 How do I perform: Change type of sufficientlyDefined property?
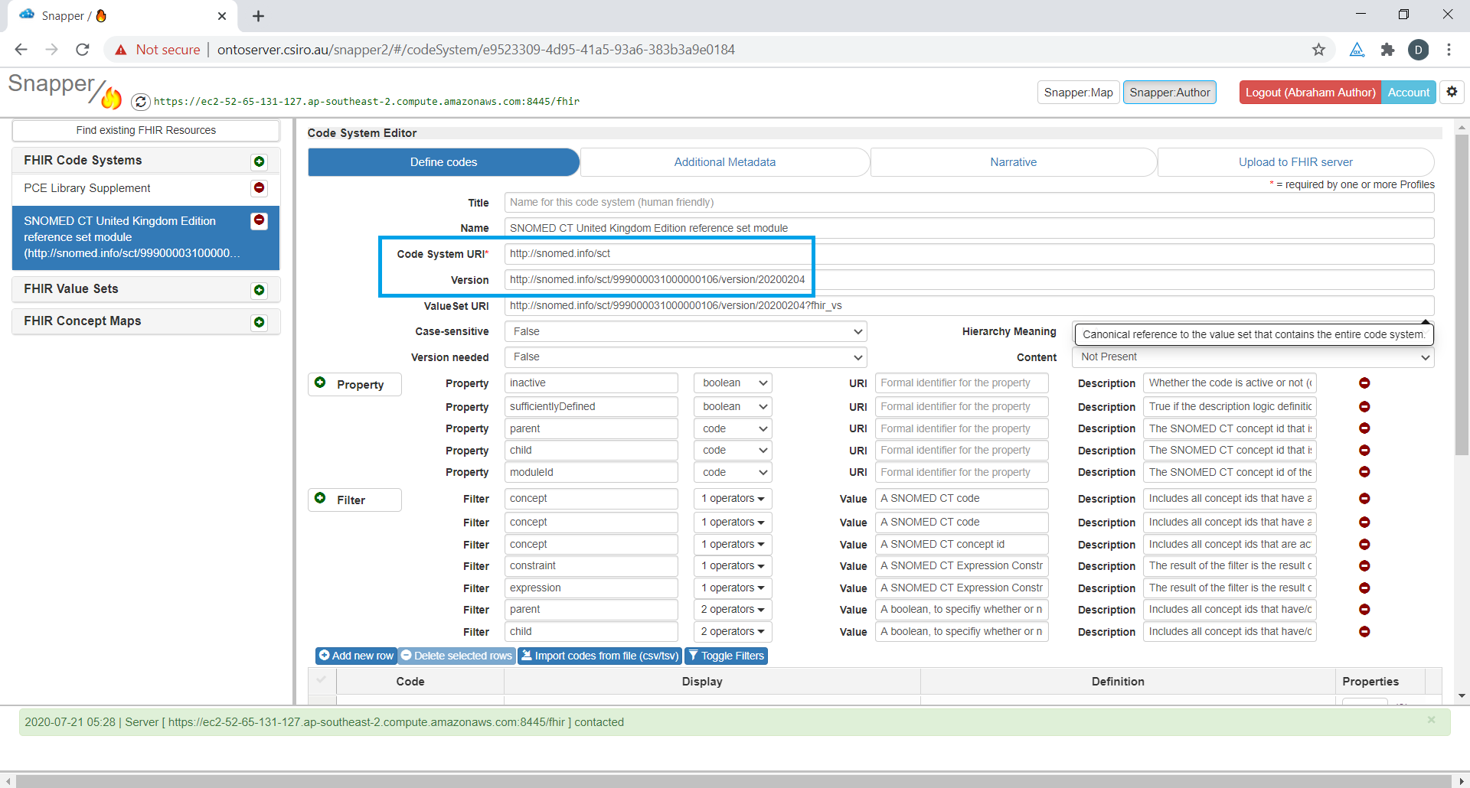733,406
